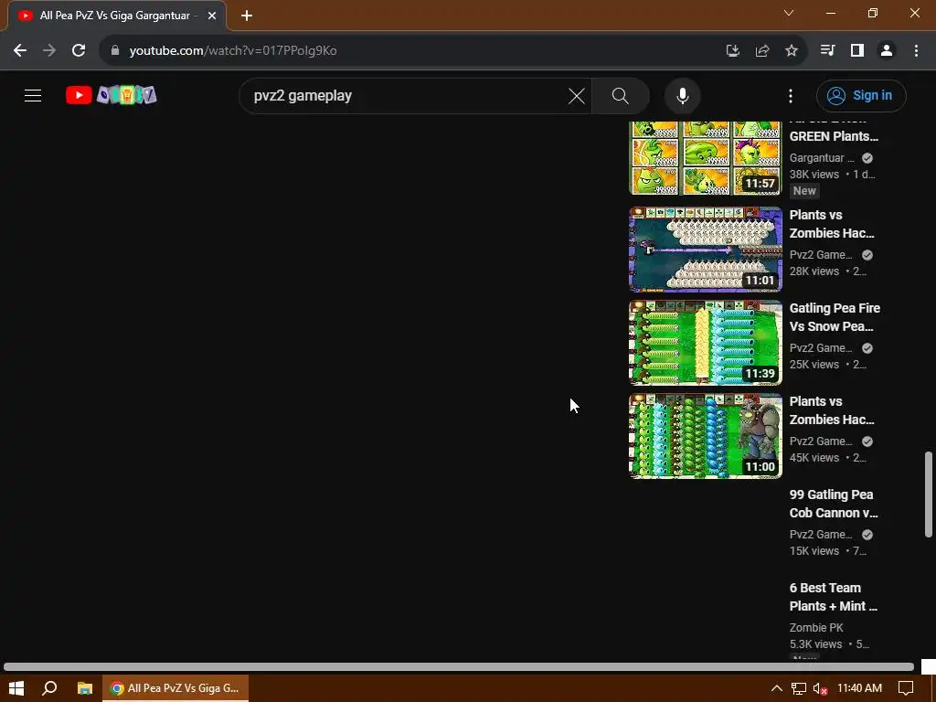Open the 11:00 Gargantuar video thumbnail

coord(706,436)
